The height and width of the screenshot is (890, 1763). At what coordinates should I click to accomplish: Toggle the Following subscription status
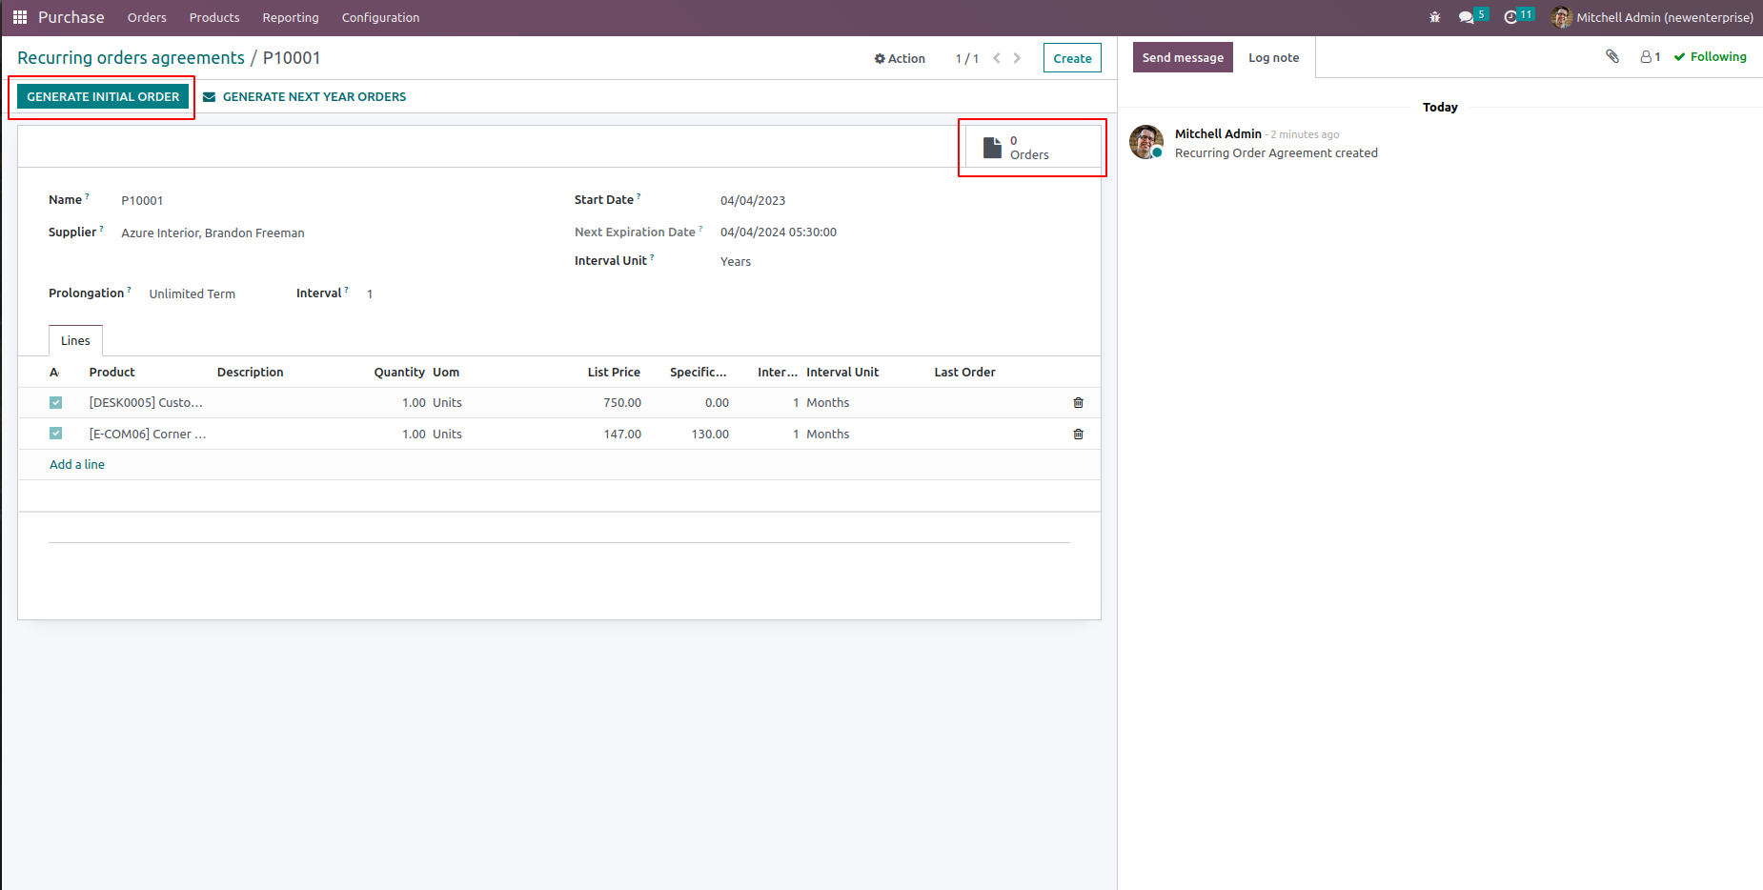1710,57
